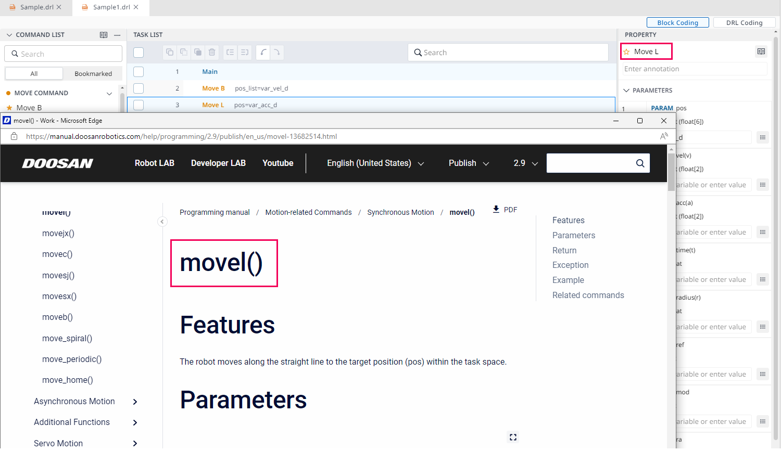
Task: Toggle the bookmark star next to Move L
Action: (x=627, y=52)
